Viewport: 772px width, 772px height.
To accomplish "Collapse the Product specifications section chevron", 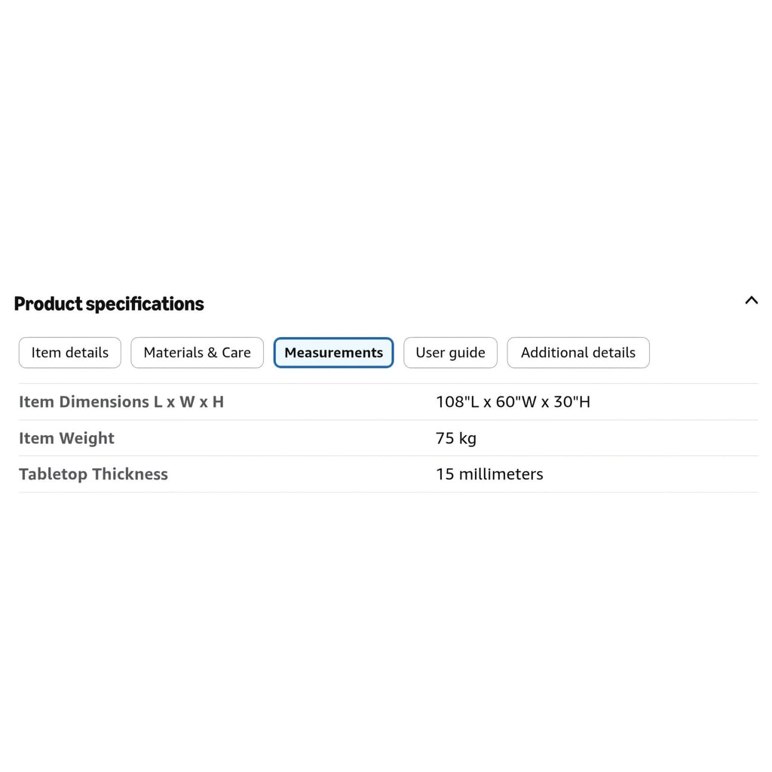I will click(751, 300).
